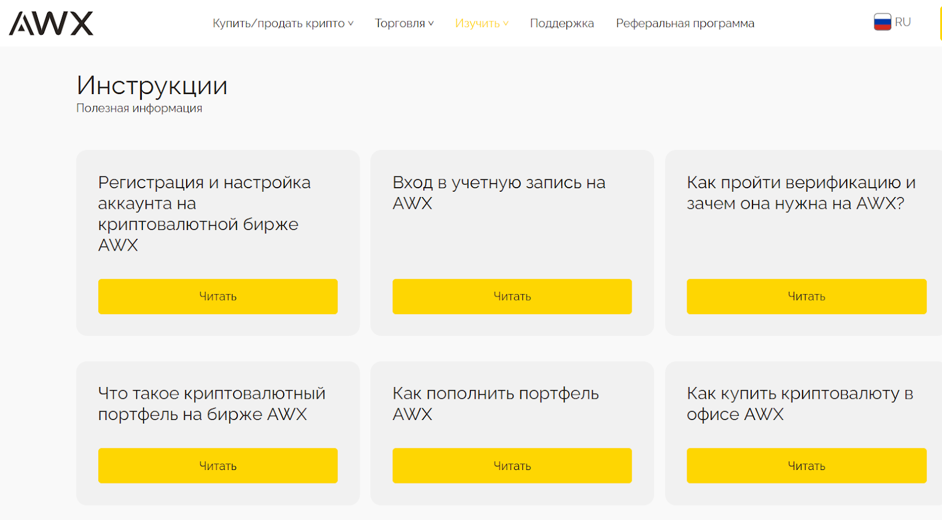
Task: Click the Инструкции page heading
Action: click(152, 86)
